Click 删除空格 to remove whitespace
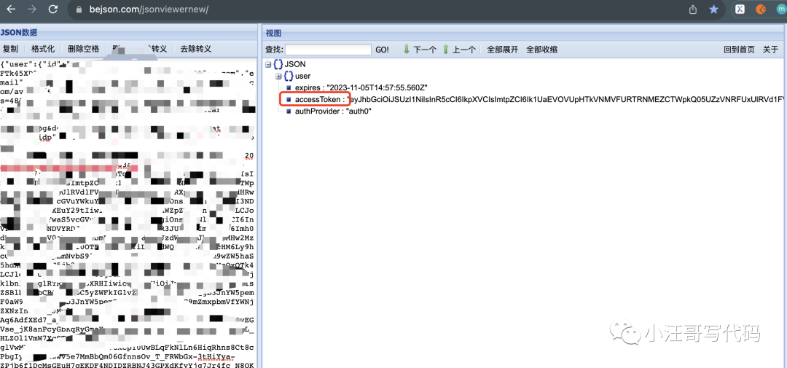 pos(83,49)
